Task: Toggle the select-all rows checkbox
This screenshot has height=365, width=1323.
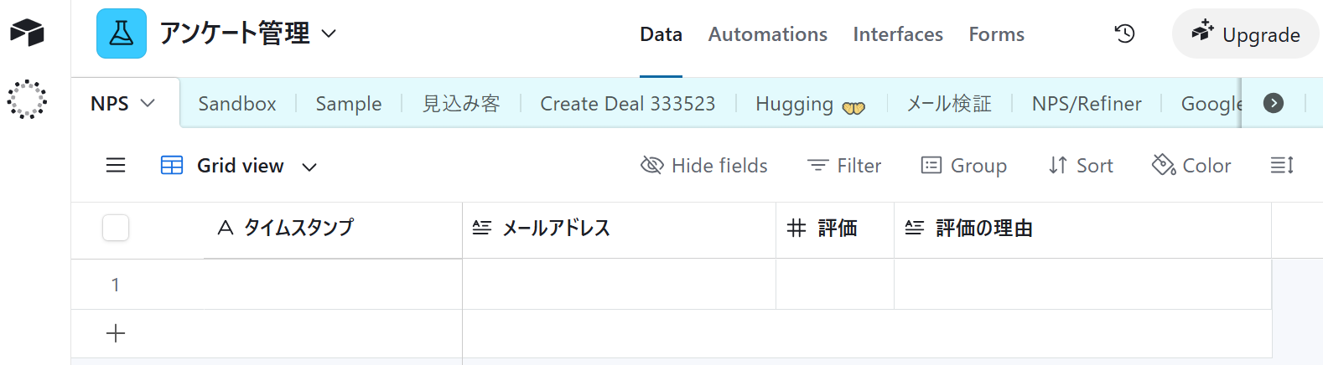Action: click(x=116, y=228)
